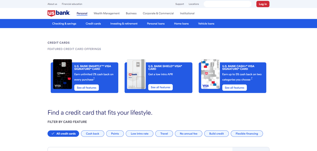Image resolution: width=317 pixels, height=151 pixels.
Task: Click the U.S. Bank Cash+ Visa Signature title
Action: [x=239, y=67]
